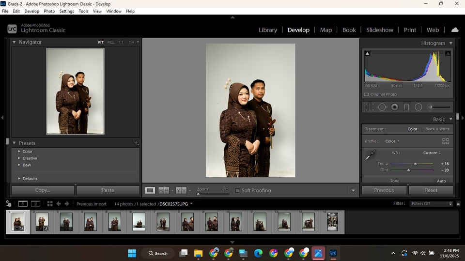Expand the Color presets group
This screenshot has width=465, height=261.
coord(19,151)
